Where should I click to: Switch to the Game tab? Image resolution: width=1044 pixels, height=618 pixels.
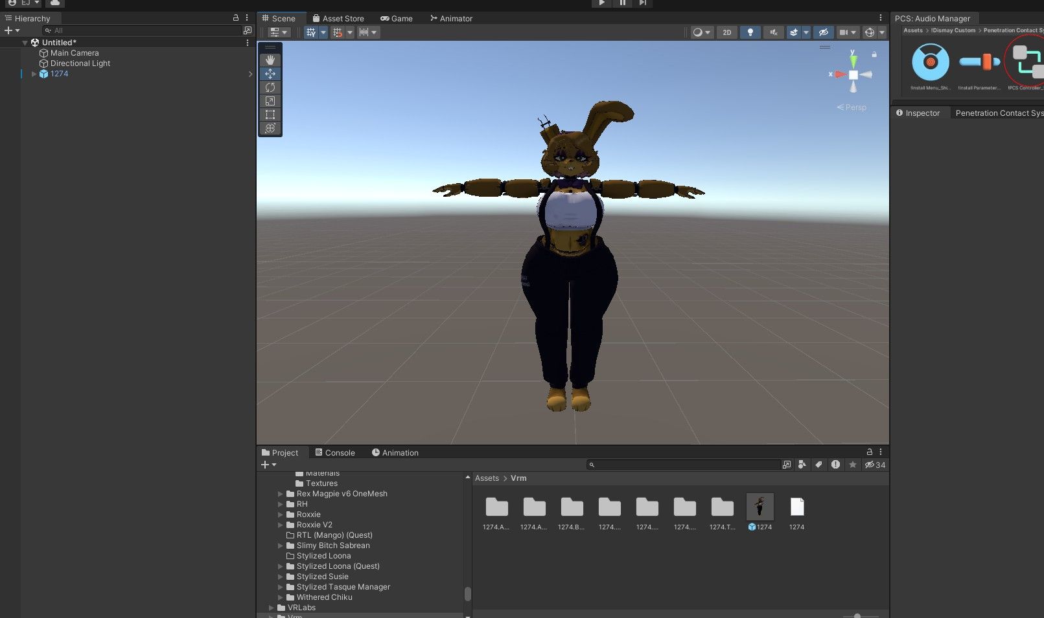(x=397, y=19)
